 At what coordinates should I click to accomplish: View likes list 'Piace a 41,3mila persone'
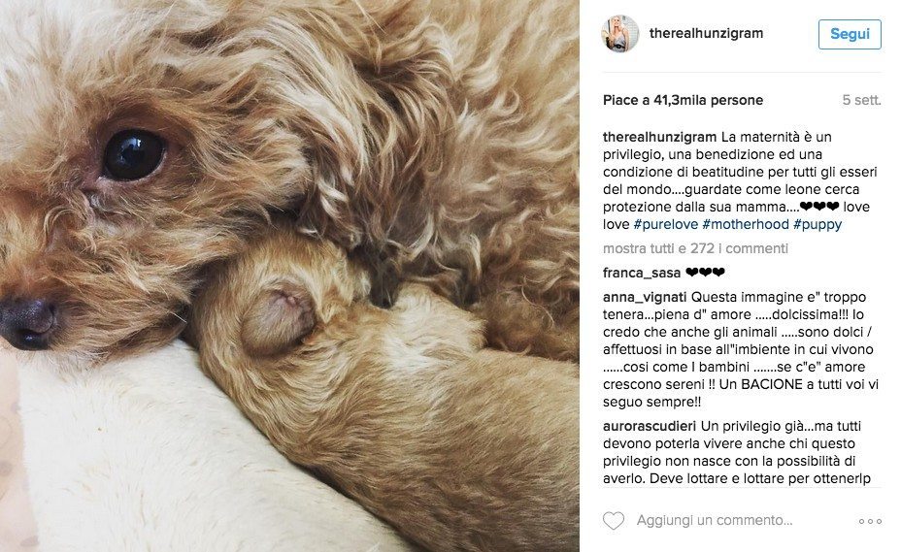(x=683, y=100)
